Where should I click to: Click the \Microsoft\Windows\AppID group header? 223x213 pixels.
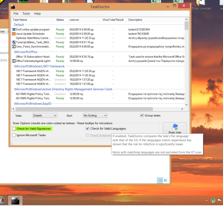click(x=33, y=103)
